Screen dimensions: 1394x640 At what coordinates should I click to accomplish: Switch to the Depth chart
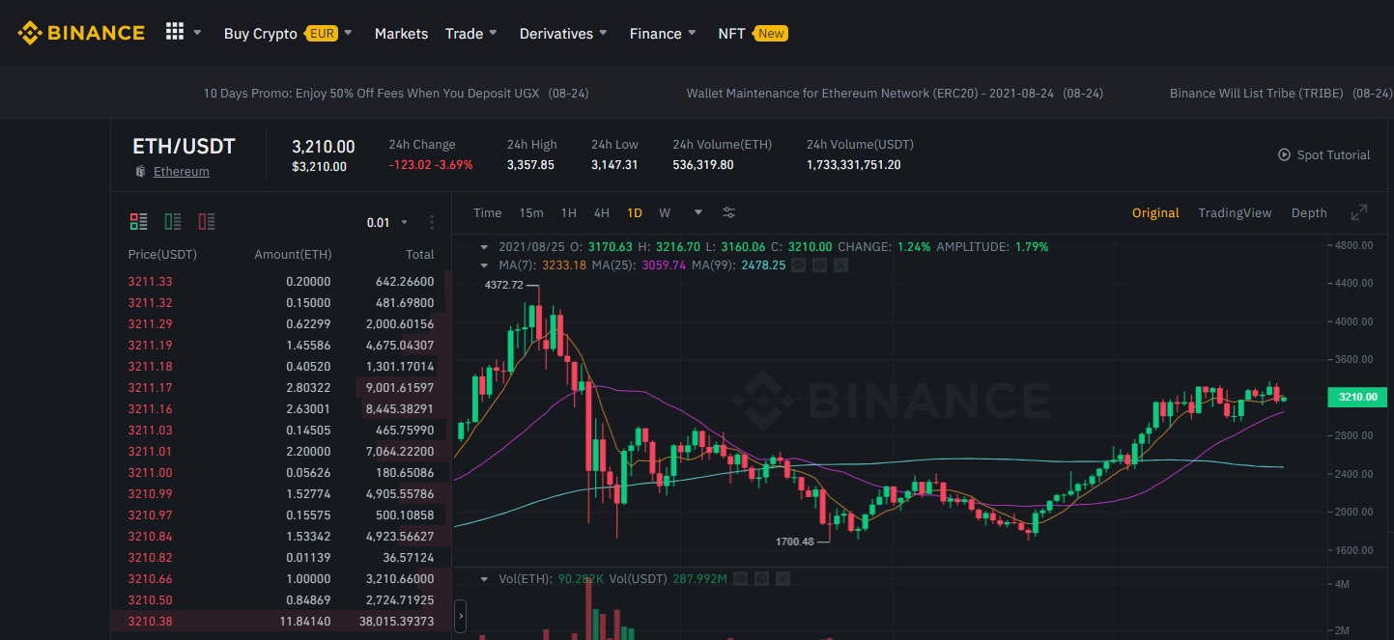tap(1309, 212)
